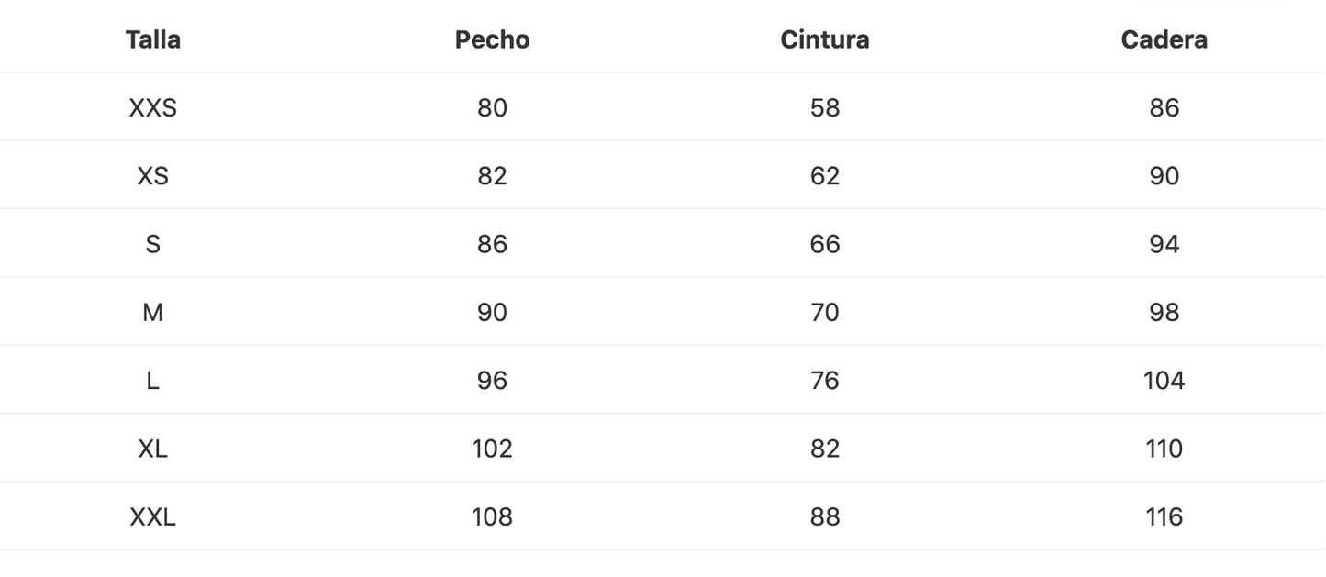Click Pecho value 102 in XL row
Viewport: 1326px width, 577px height.
pos(492,449)
